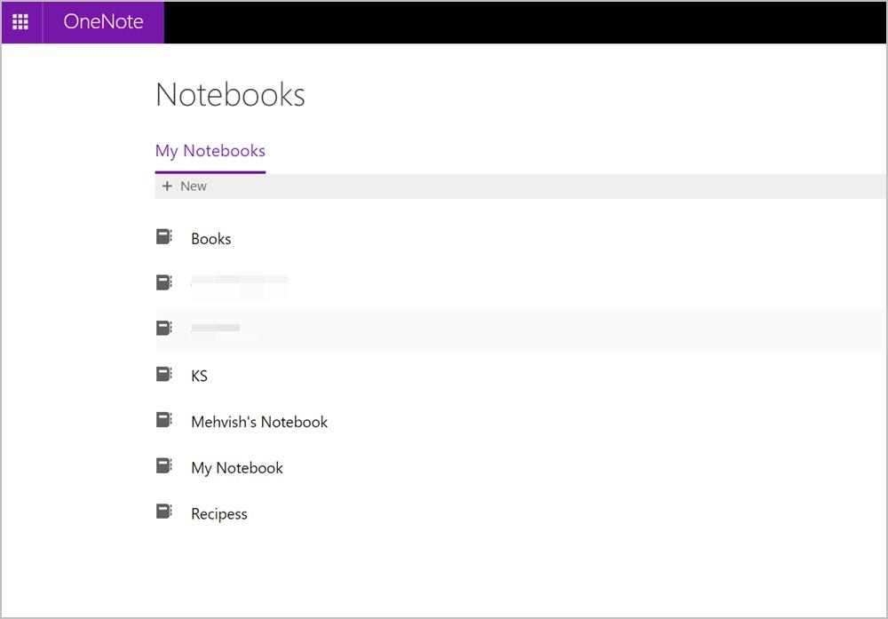
Task: Click the plus icon beside New
Action: coord(167,186)
